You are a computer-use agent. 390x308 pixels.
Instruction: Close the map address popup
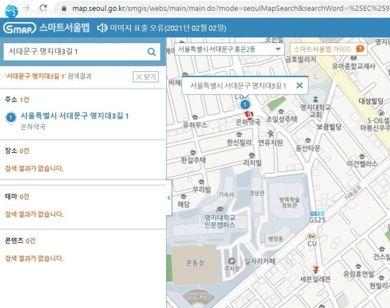300,86
